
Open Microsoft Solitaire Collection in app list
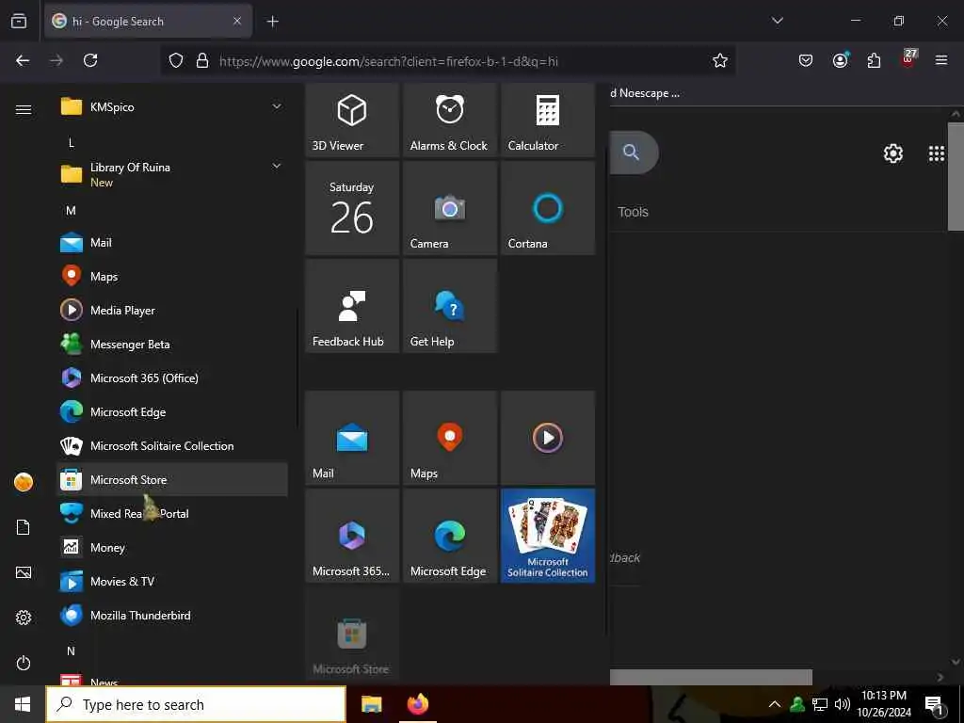tap(172, 445)
